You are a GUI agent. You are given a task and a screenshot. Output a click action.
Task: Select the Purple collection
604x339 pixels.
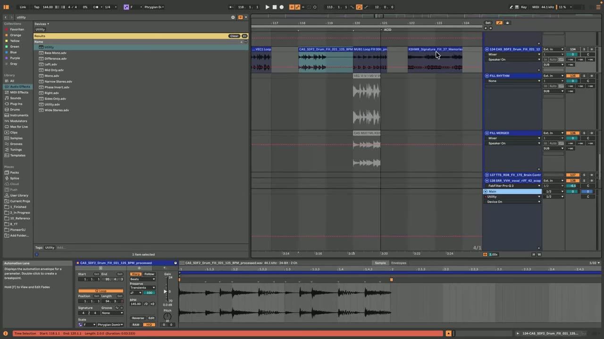point(15,58)
